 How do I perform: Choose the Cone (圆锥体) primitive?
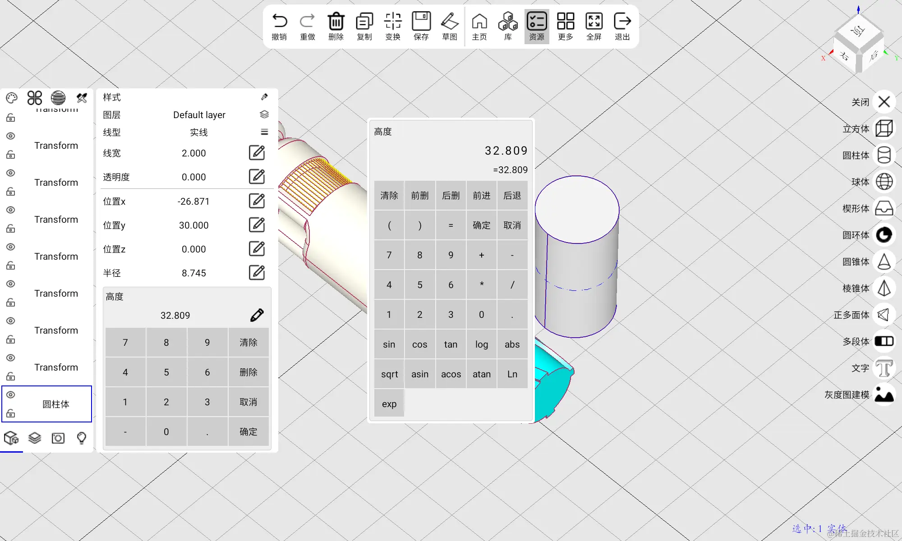coord(884,261)
